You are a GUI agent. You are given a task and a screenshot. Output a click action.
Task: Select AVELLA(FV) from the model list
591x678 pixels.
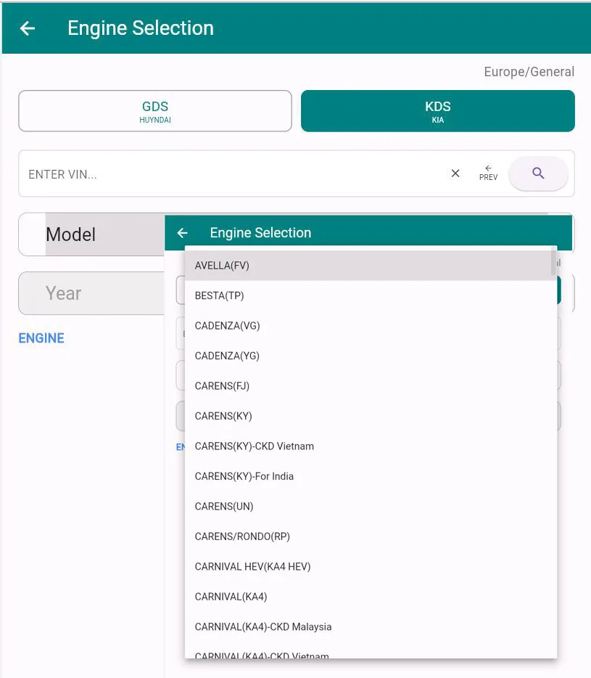(x=371, y=266)
